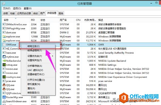This screenshot has width=161, height=105.
Task: Click description NVIDIA Update Backend
Action: pyautogui.click(x=112, y=61)
